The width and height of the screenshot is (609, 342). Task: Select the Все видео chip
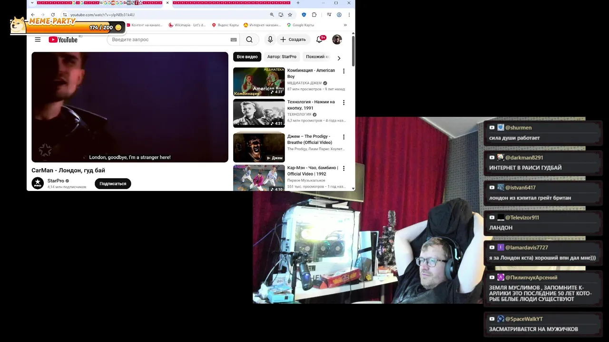[247, 57]
